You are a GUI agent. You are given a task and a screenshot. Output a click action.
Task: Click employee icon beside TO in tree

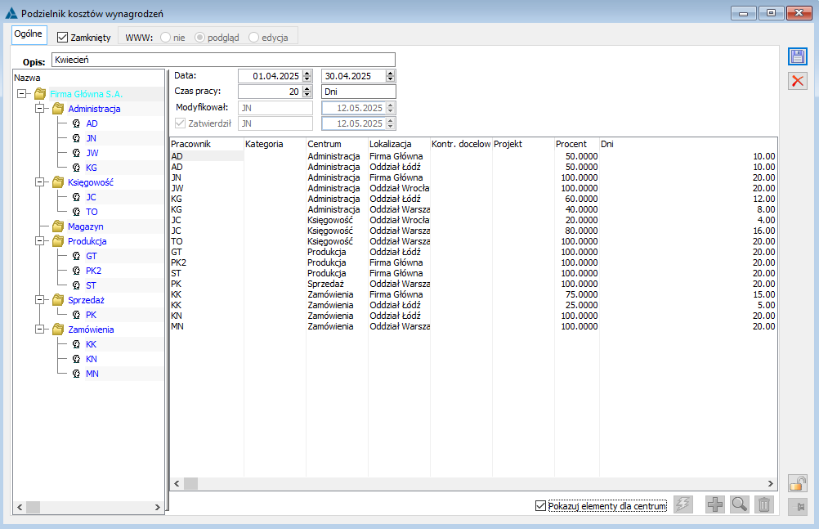[x=76, y=212]
